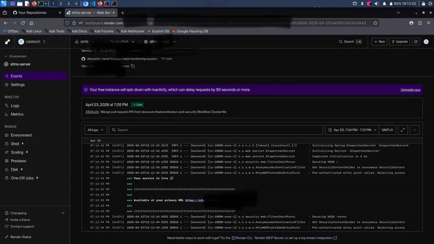Image resolution: width=434 pixels, height=244 pixels.
Task: Bookmark this page with star
Action: (x=375, y=23)
